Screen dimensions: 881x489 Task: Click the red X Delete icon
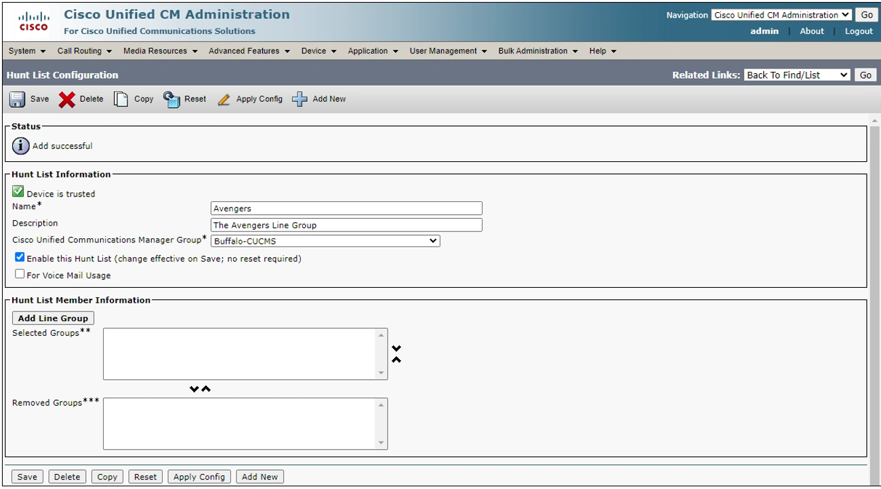point(67,100)
